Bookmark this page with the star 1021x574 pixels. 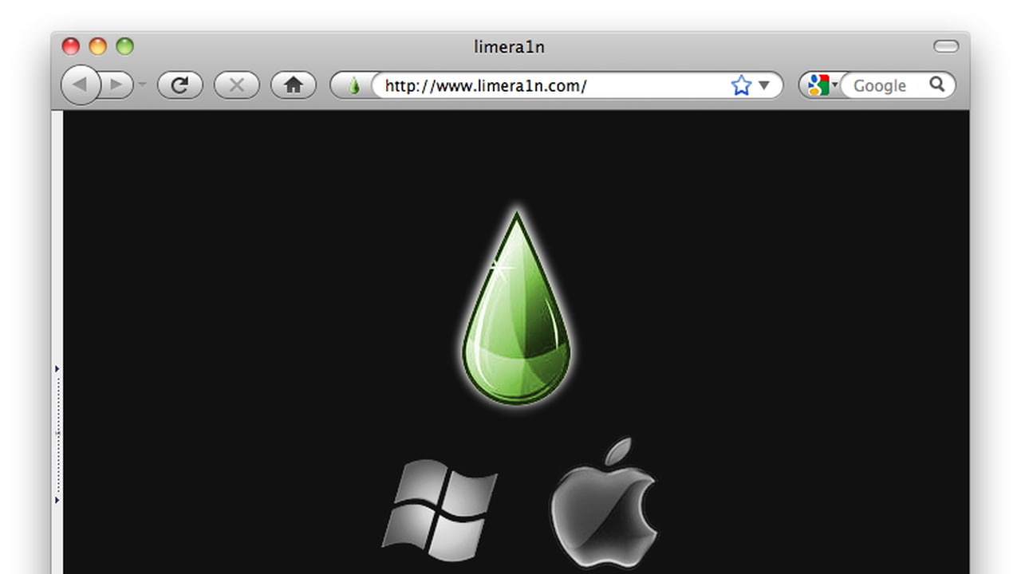tap(741, 85)
